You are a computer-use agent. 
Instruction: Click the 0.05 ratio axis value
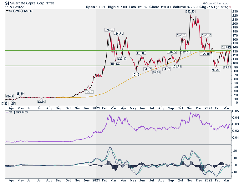pos(236,111)
